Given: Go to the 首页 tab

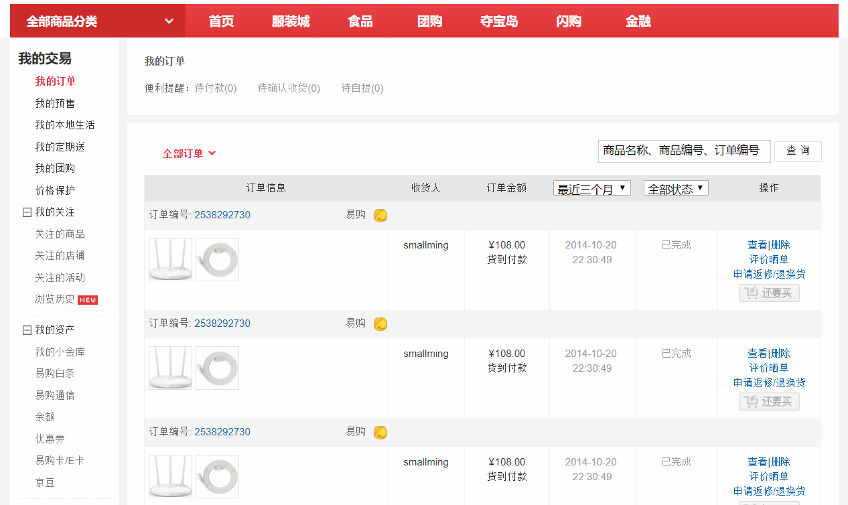Looking at the screenshot, I should [x=221, y=21].
